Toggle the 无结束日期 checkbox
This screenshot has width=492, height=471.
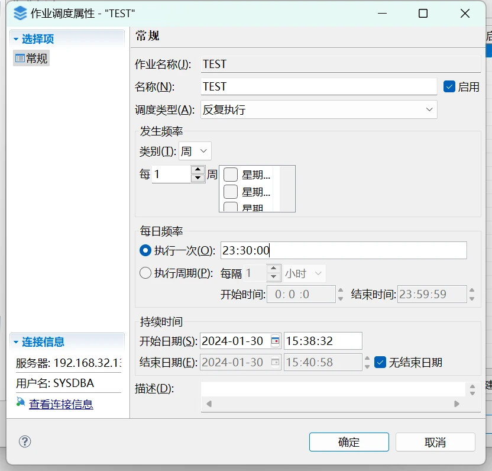pos(380,362)
